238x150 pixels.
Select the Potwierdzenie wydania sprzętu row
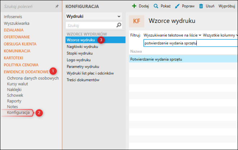click(183, 59)
